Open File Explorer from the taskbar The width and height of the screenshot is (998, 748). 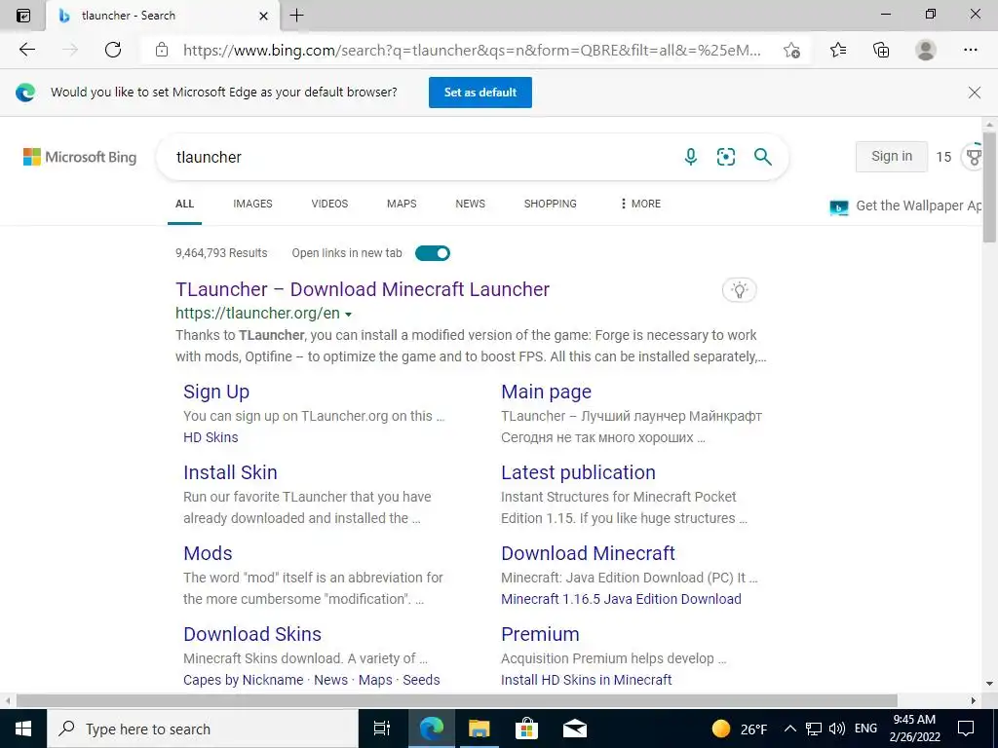[x=480, y=729]
